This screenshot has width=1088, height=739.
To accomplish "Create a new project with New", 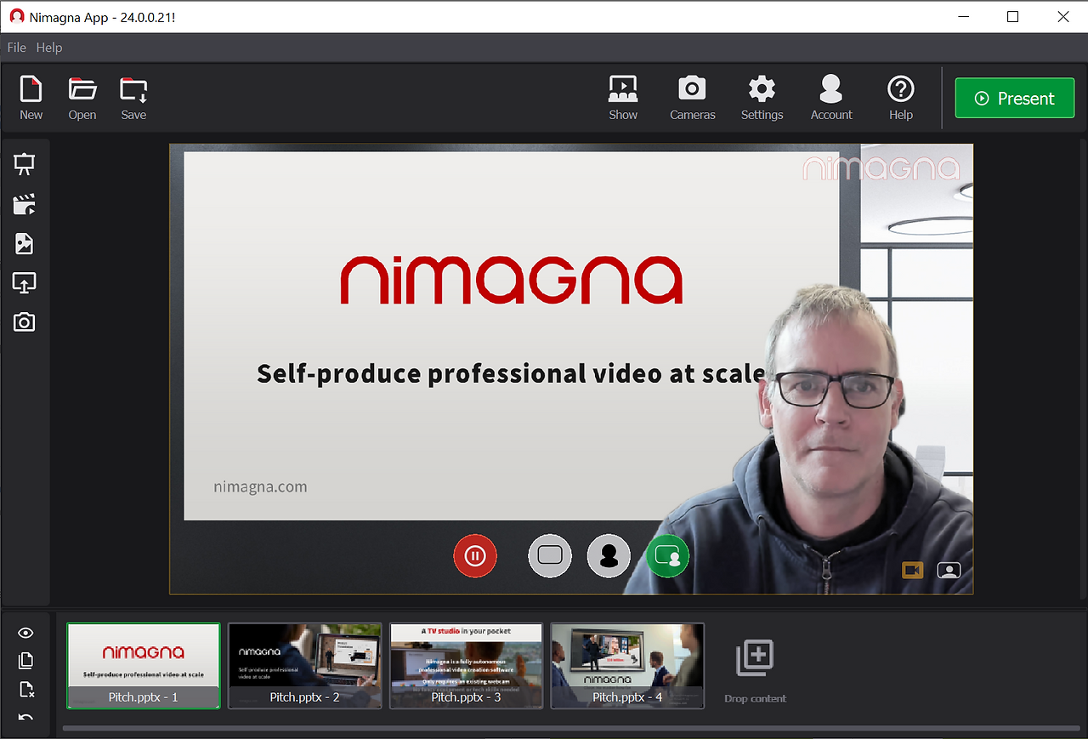I will (31, 98).
